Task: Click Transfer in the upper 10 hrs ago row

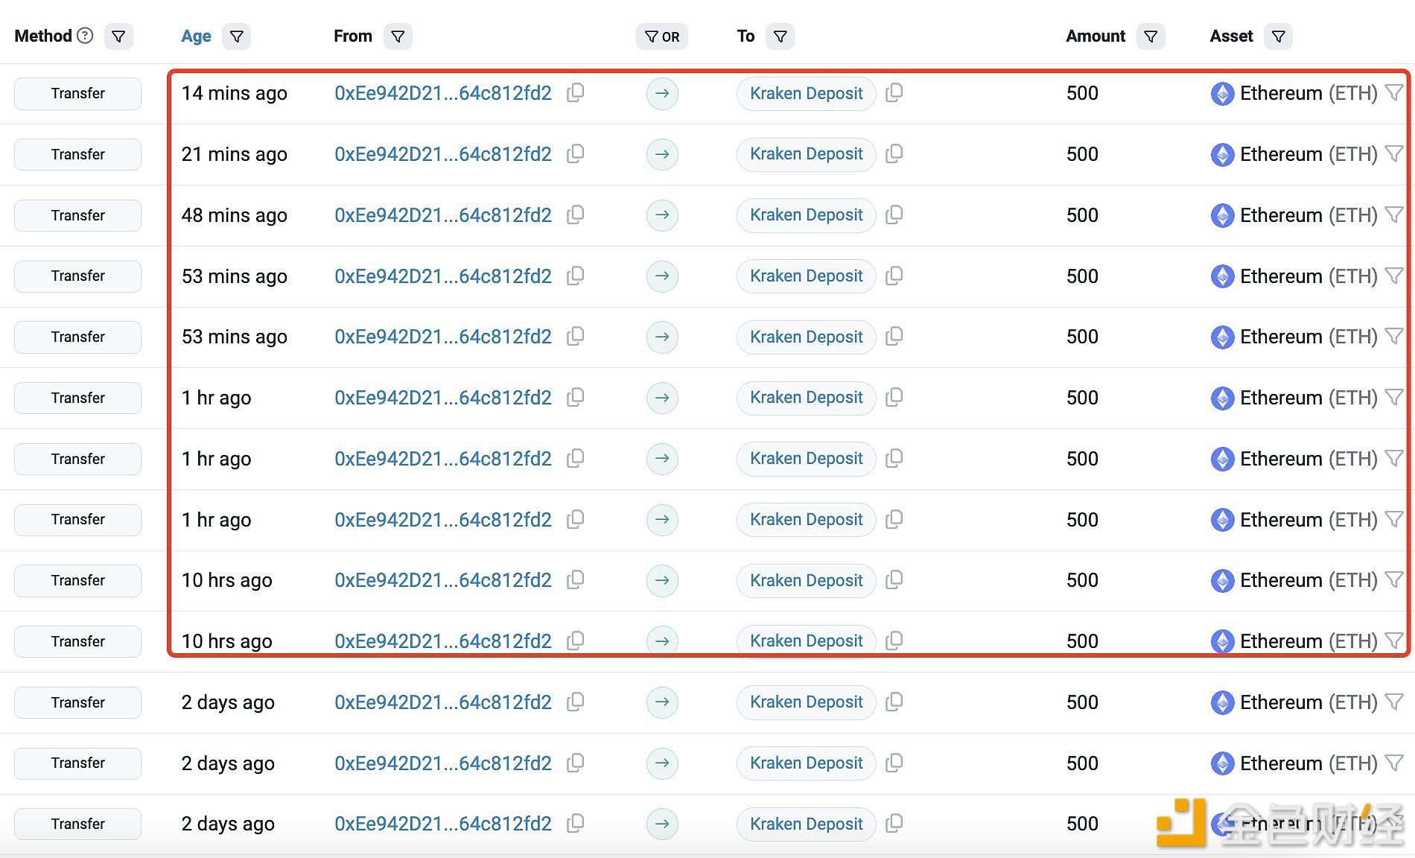Action: pos(77,581)
